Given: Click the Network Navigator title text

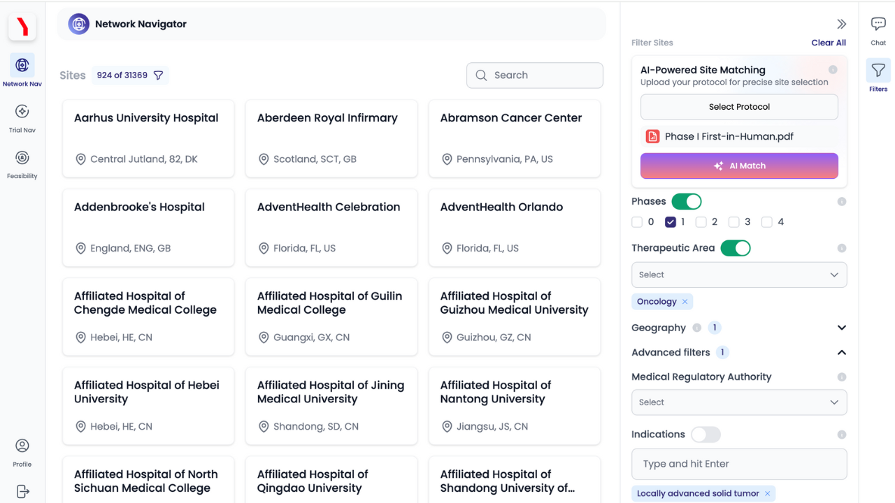Looking at the screenshot, I should point(141,24).
